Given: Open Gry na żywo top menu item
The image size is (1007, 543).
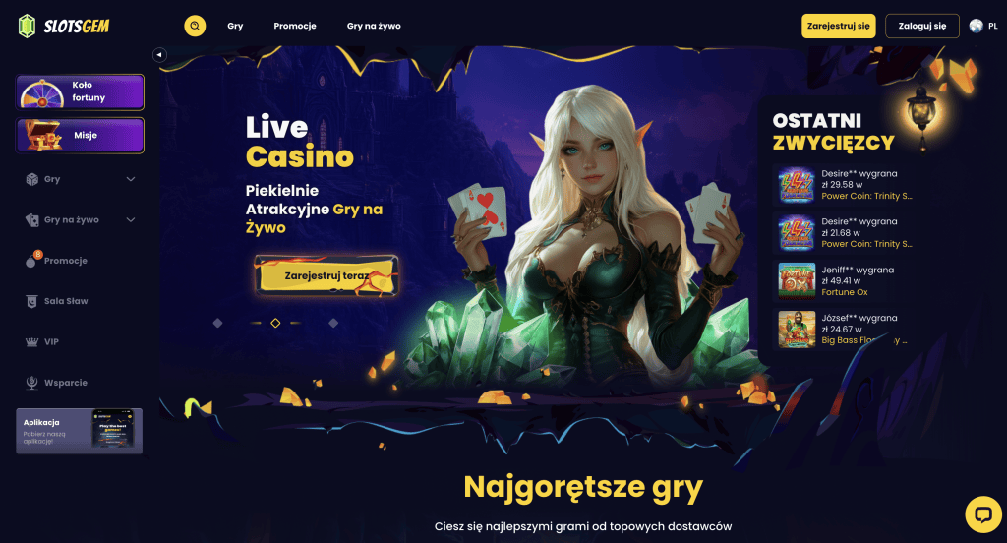Looking at the screenshot, I should click(x=374, y=26).
